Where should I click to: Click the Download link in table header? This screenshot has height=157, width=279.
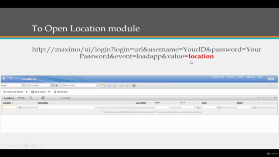263,98
